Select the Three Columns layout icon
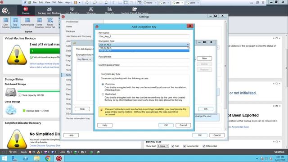The width and height of the screenshot is (288, 162). [39, 23]
